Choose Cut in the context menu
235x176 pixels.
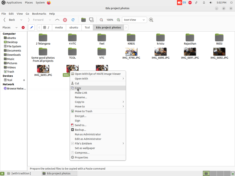(98, 83)
